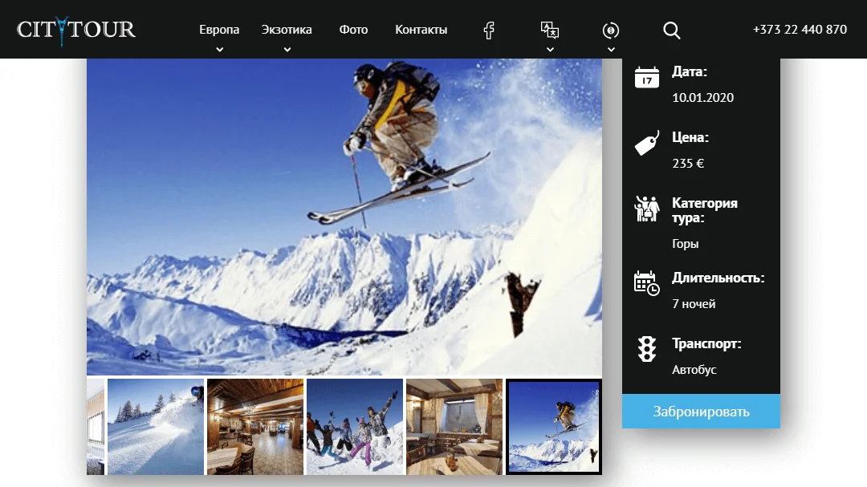Call the phone number +373 22 440 870
The width and height of the screenshot is (867, 487).
(800, 30)
